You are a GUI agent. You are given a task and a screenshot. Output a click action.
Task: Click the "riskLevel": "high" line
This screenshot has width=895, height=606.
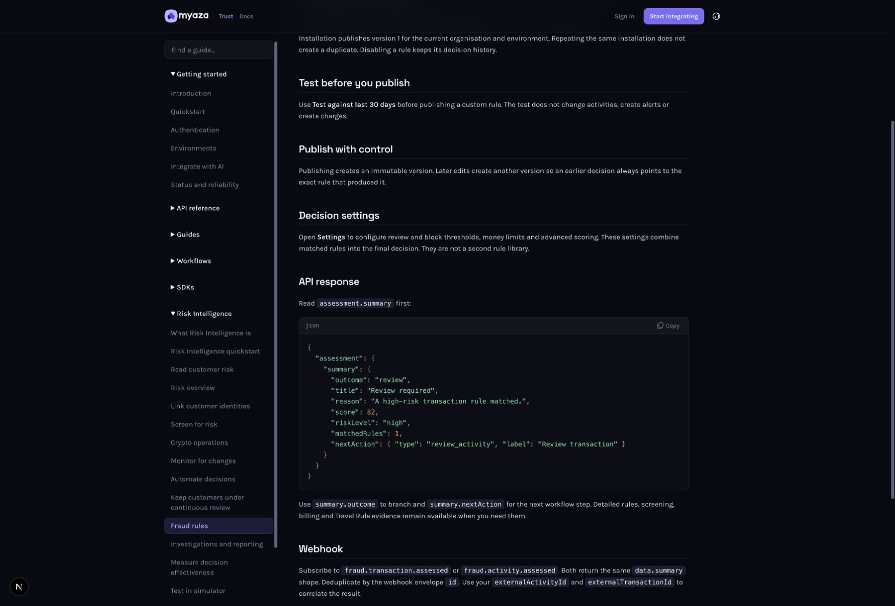tap(370, 423)
